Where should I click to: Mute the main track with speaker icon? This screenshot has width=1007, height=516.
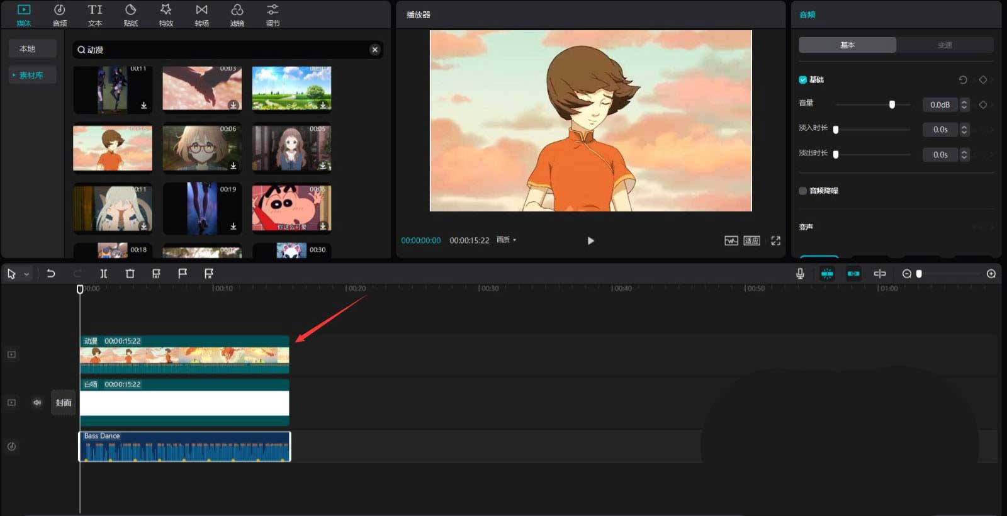37,403
